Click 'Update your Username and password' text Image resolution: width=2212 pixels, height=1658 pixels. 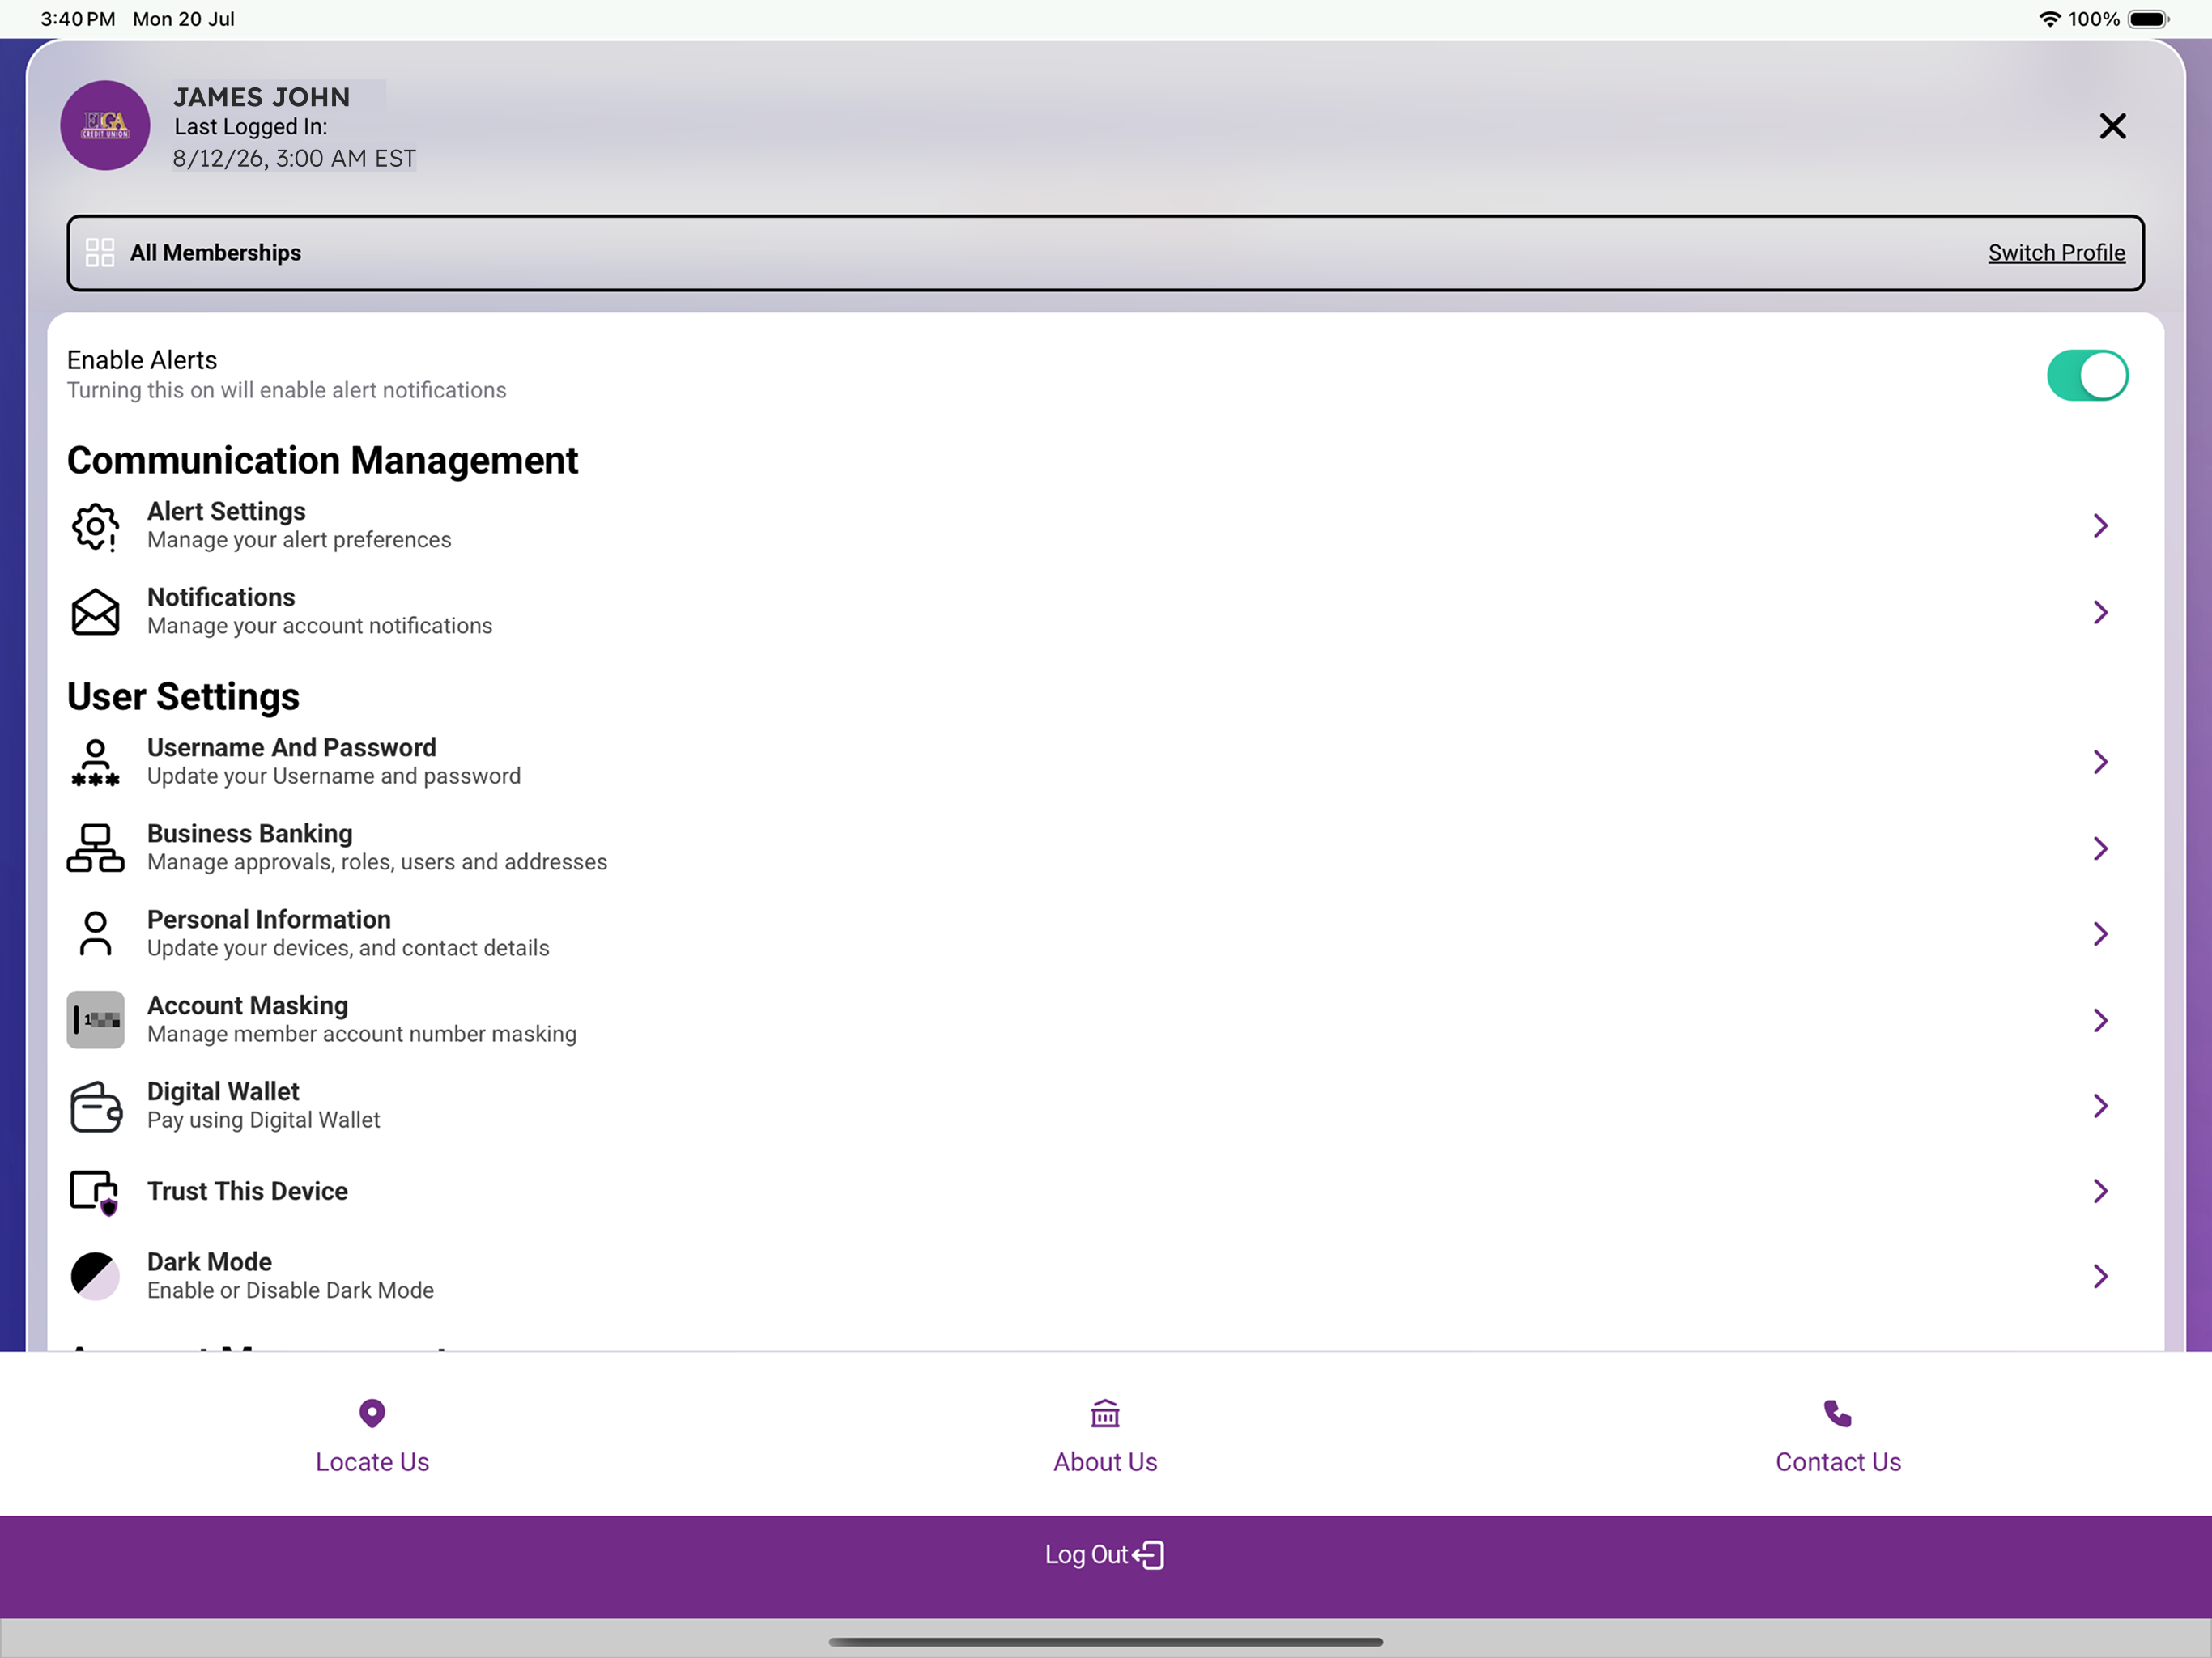point(334,777)
